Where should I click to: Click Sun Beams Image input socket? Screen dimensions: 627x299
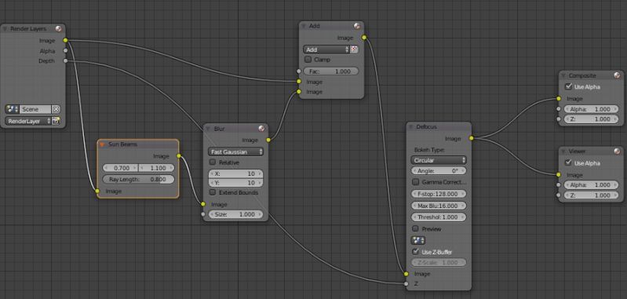[97, 191]
